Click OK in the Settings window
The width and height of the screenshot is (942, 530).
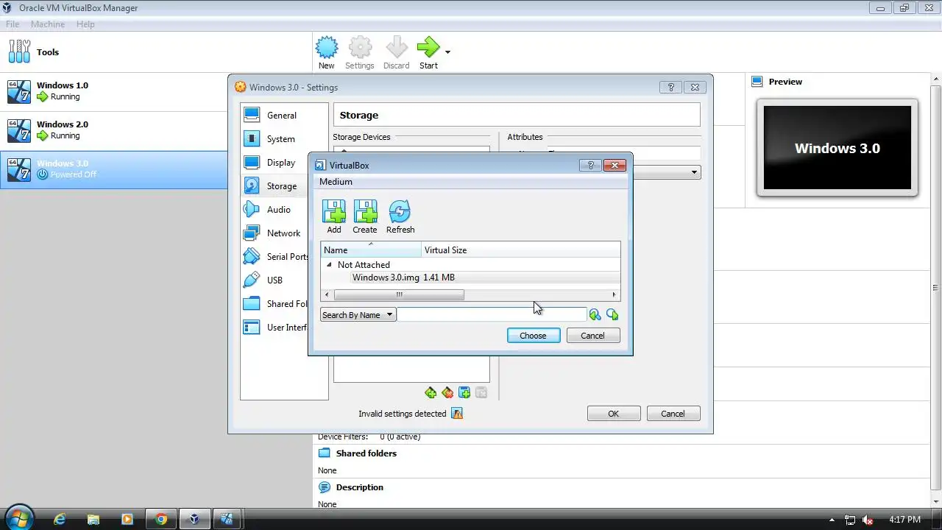tap(614, 414)
